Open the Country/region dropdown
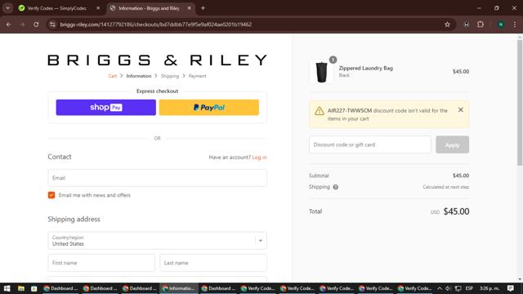The height and width of the screenshot is (294, 523). (157, 241)
